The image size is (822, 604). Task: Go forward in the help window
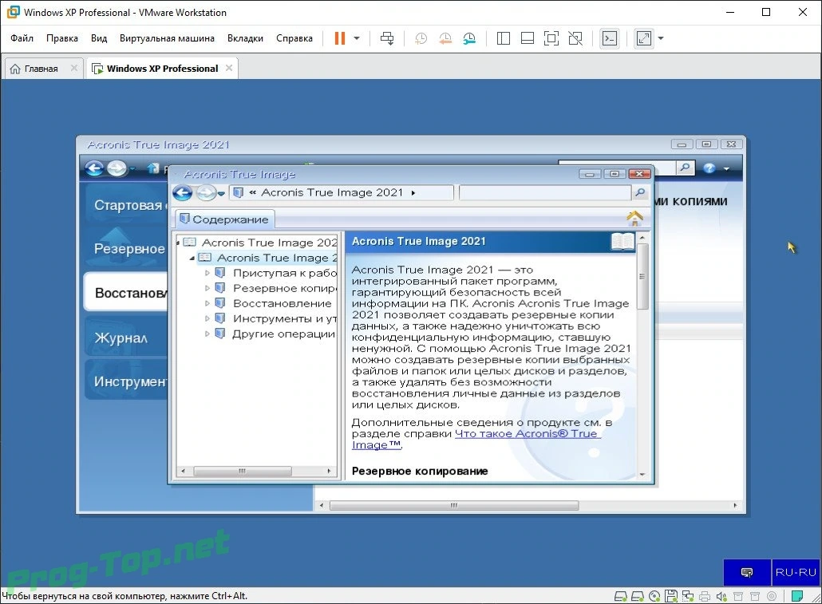[x=206, y=193]
